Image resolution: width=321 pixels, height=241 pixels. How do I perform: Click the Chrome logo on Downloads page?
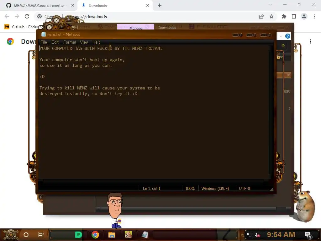tap(10, 42)
